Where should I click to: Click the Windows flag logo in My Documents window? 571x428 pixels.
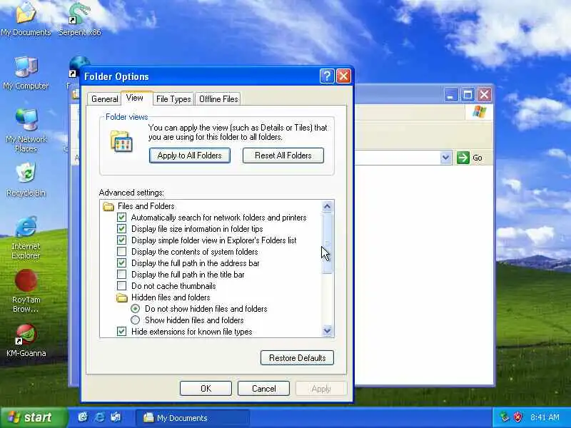[x=479, y=112]
